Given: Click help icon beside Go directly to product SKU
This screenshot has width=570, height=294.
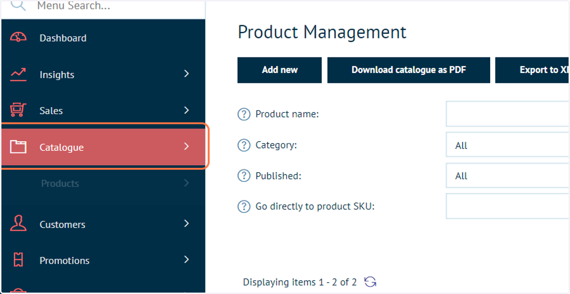Looking at the screenshot, I should (x=244, y=207).
